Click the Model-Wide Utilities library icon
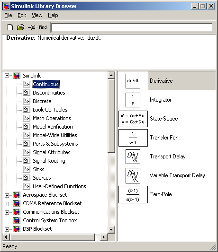The height and width of the screenshot is (252, 218). click(27, 135)
